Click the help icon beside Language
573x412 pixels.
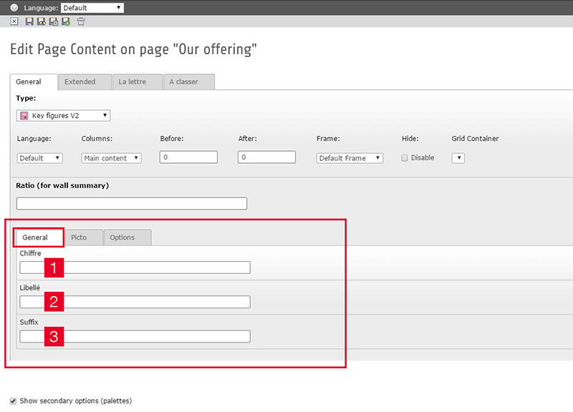click(x=14, y=8)
